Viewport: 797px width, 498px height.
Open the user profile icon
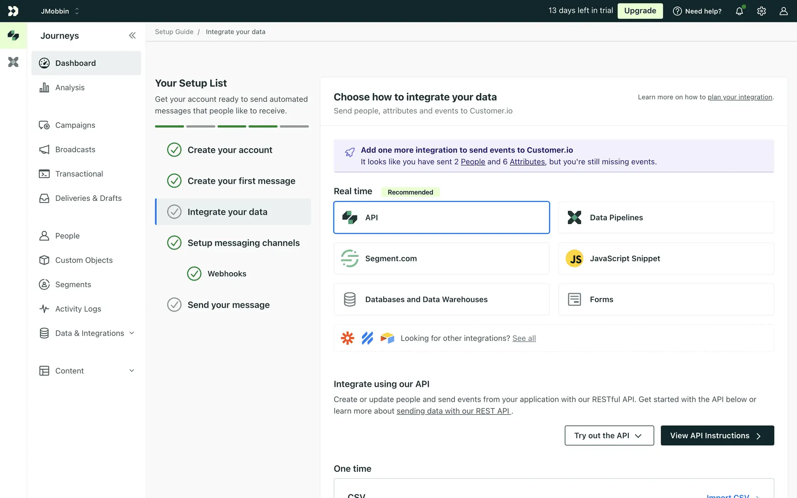783,11
